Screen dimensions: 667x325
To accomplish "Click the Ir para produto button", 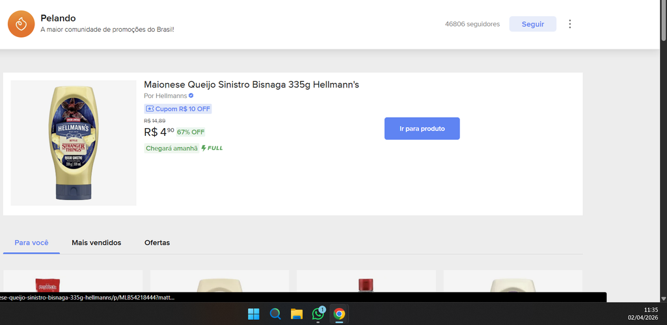I will click(x=422, y=128).
